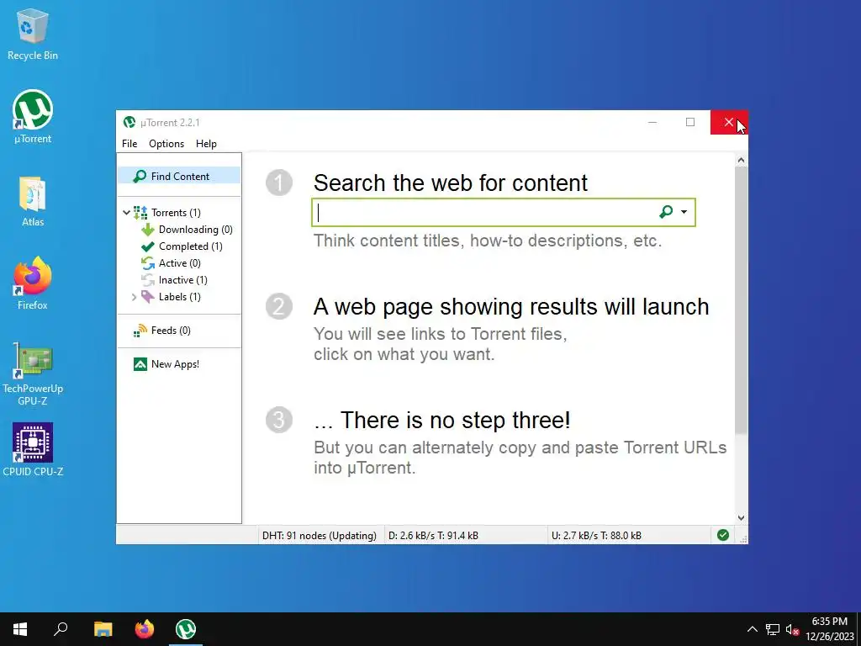Open Windows Start menu
This screenshot has width=861, height=646.
[20, 629]
